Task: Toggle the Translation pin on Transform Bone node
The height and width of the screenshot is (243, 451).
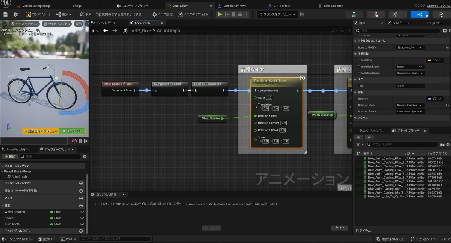Action: pos(256,107)
